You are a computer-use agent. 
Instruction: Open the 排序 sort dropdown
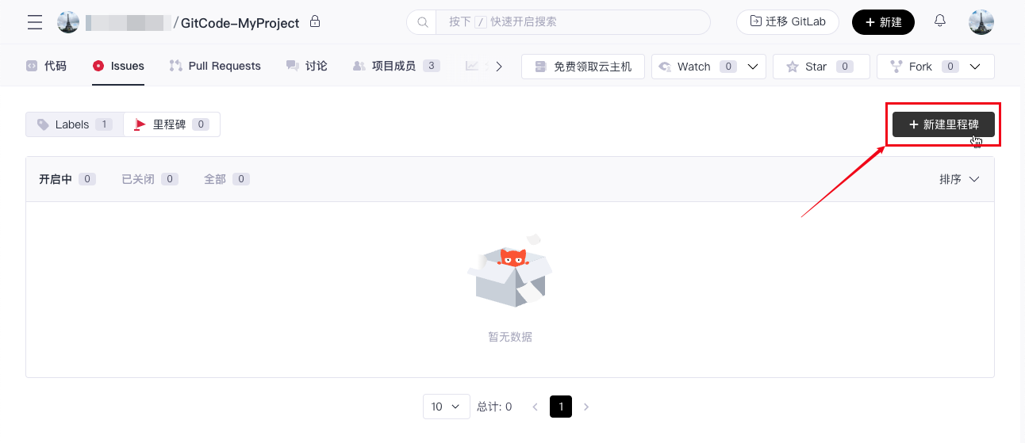click(959, 179)
